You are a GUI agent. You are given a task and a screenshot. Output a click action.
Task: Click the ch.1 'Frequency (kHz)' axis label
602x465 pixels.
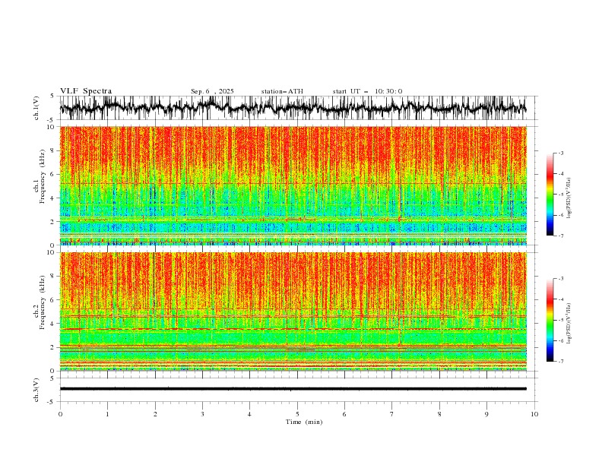tap(42, 176)
